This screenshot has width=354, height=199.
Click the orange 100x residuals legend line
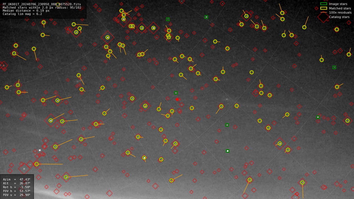coord(324,12)
